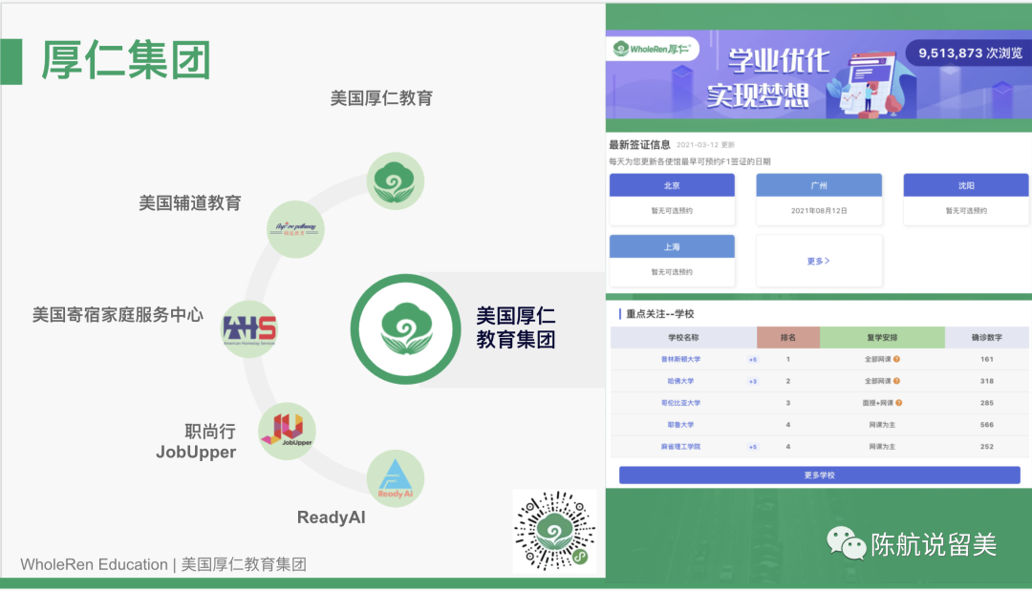Open the AHS homestay service icon
The width and height of the screenshot is (1032, 591).
click(x=249, y=328)
